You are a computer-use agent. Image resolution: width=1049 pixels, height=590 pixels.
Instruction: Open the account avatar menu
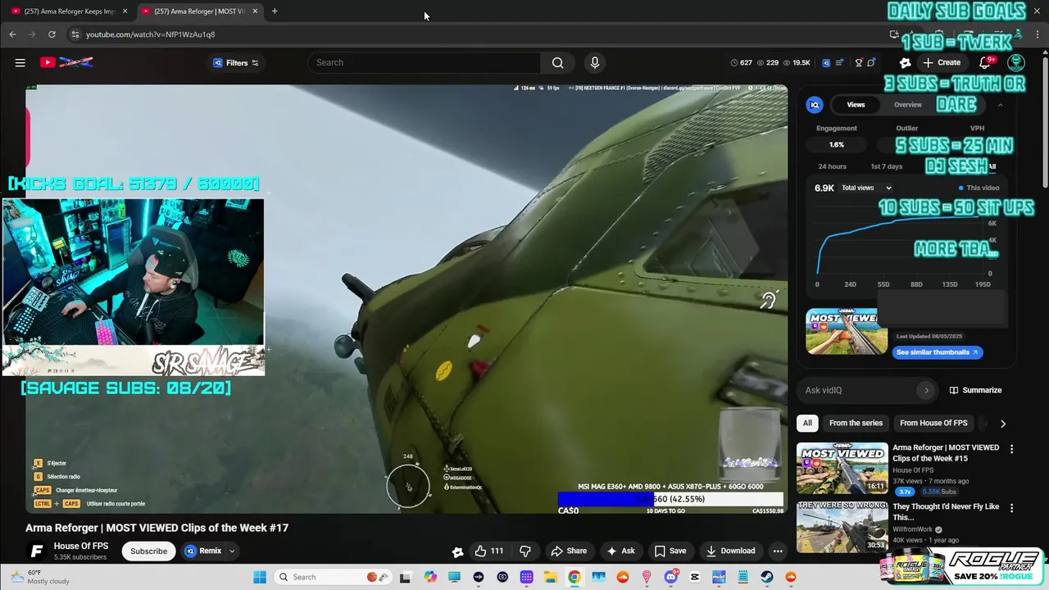point(1016,62)
